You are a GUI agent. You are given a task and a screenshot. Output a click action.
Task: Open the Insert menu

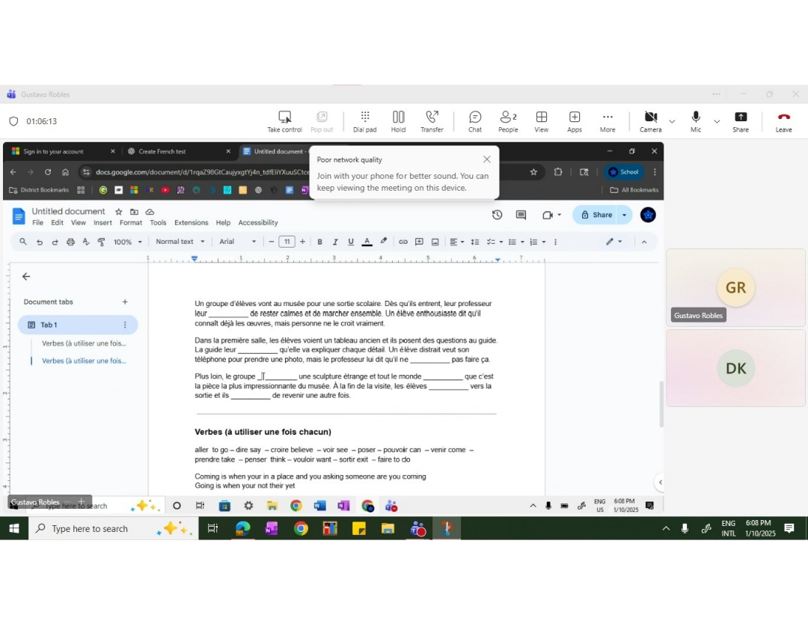click(x=102, y=223)
